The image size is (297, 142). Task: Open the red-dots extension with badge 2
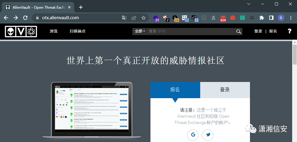click(x=166, y=18)
